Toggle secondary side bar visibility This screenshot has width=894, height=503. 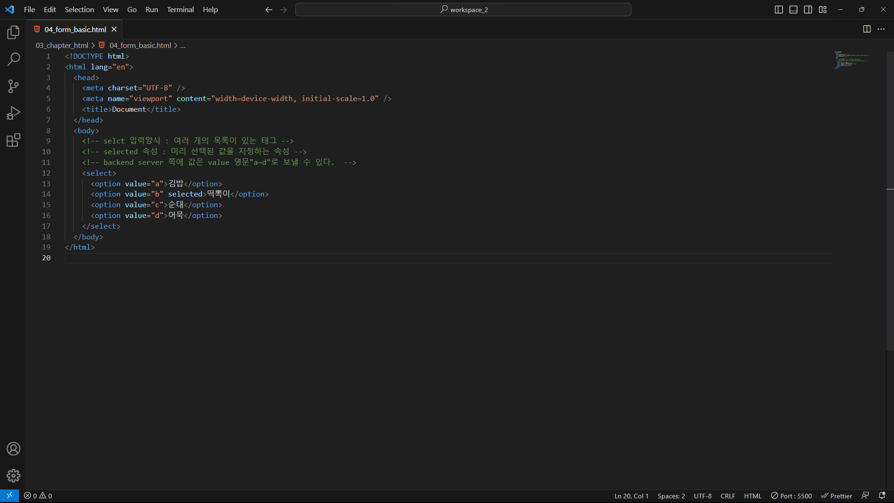click(x=808, y=10)
